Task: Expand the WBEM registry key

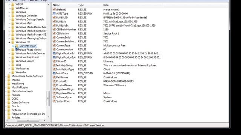Action: [9, 4]
